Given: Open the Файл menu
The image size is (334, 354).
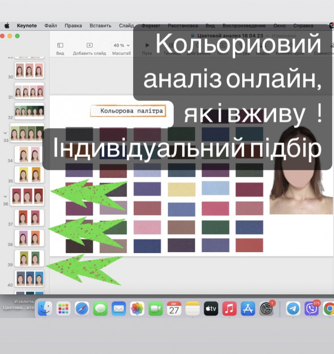Looking at the screenshot, I should click(51, 26).
